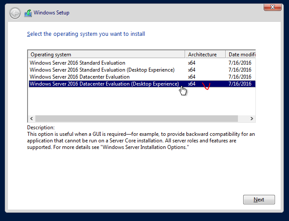Click x64 in Standard Evaluation (Desktop Experience) row

point(192,70)
